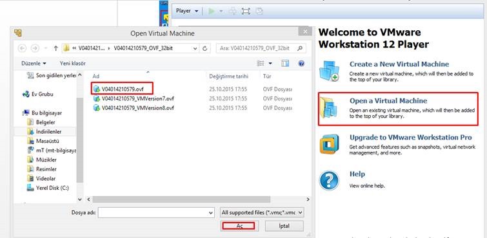Click the change view icon
Image resolution: width=487 pixels, height=238 pixels.
point(261,63)
